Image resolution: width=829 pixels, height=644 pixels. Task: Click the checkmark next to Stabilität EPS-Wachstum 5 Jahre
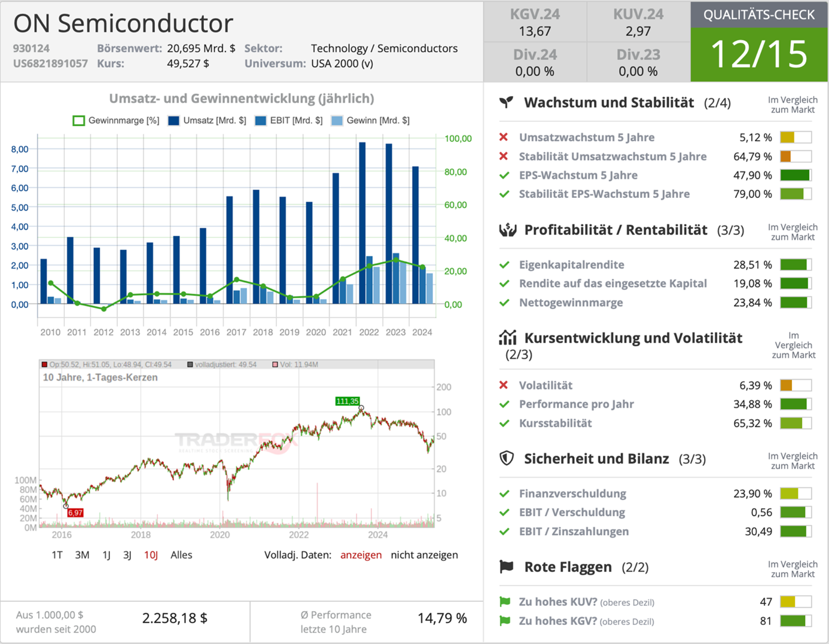(x=504, y=194)
